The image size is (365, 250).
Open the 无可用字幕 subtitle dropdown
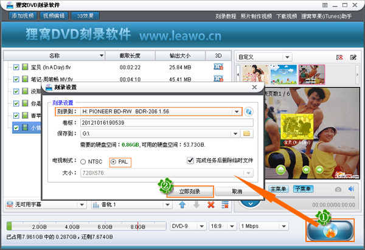82,205
